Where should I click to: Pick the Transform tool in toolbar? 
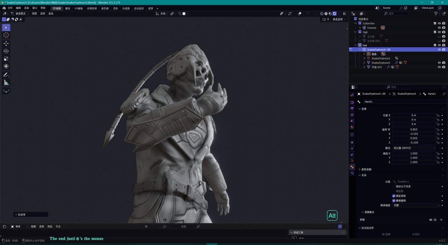pyautogui.click(x=6, y=66)
